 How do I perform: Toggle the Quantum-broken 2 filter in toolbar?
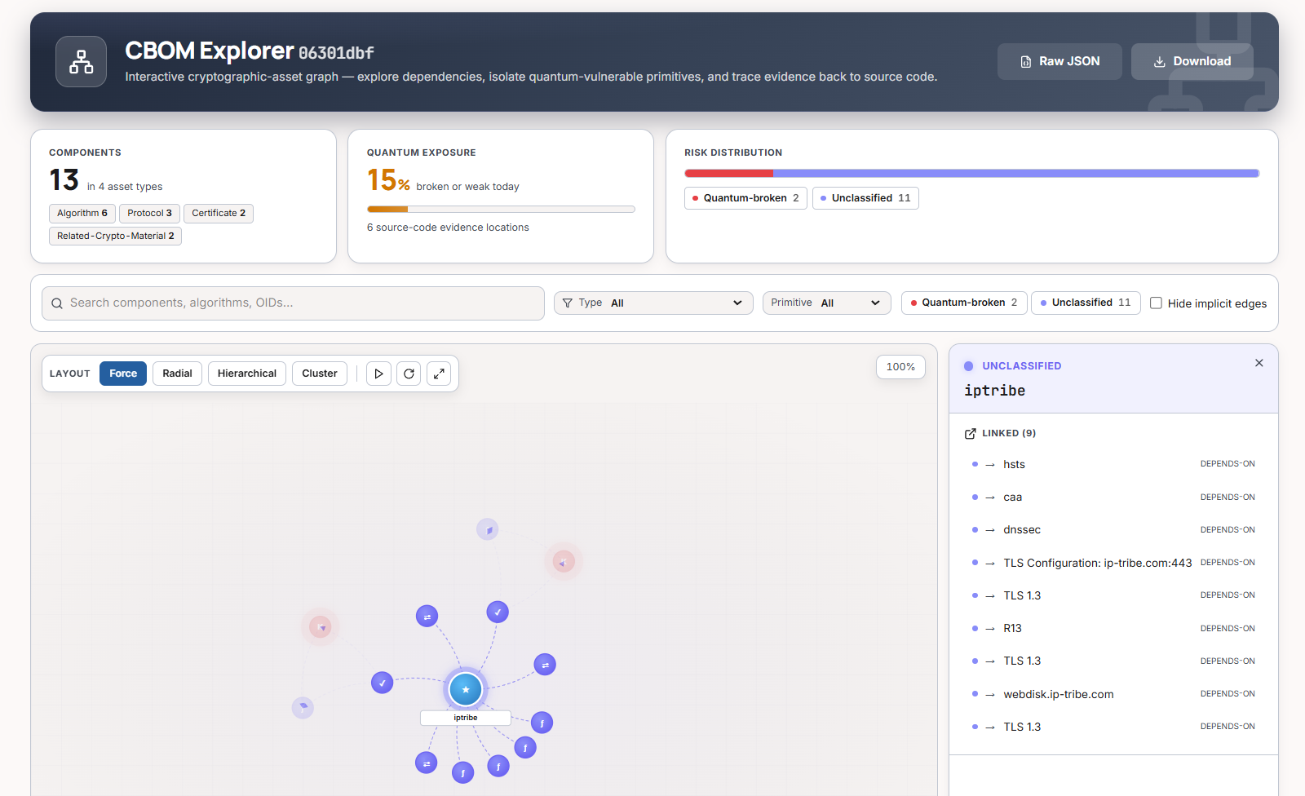click(964, 303)
